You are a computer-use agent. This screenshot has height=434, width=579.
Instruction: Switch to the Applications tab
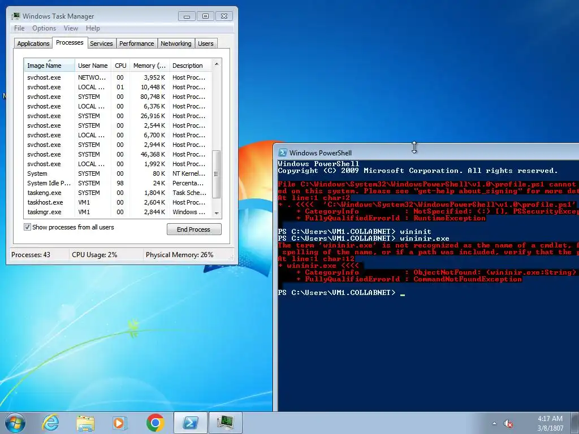(x=33, y=44)
